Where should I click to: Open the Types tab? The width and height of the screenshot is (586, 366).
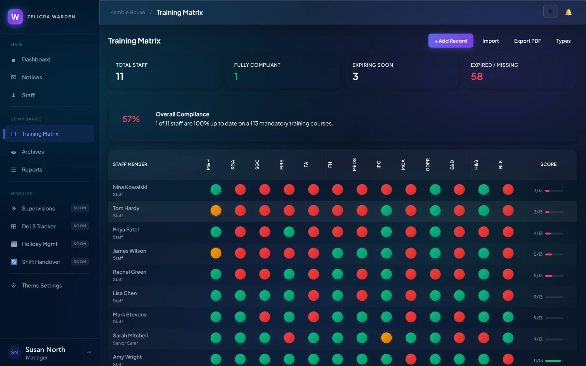[x=563, y=41]
